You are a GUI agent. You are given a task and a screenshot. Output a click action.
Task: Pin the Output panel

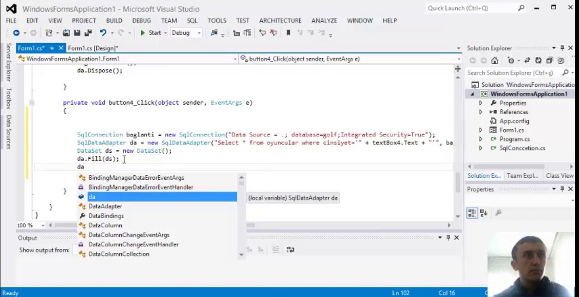click(x=448, y=238)
